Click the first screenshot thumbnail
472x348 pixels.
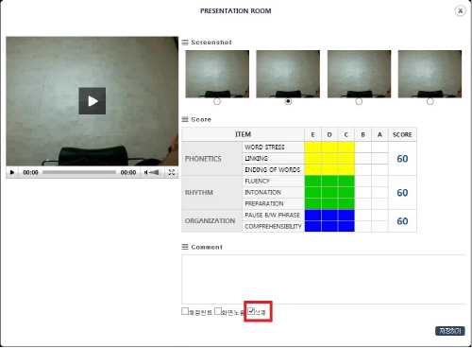pyautogui.click(x=217, y=74)
